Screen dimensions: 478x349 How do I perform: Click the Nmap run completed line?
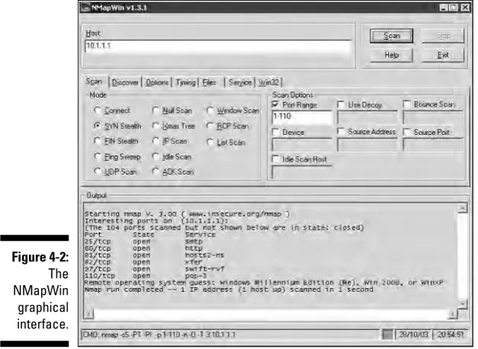coord(229,290)
